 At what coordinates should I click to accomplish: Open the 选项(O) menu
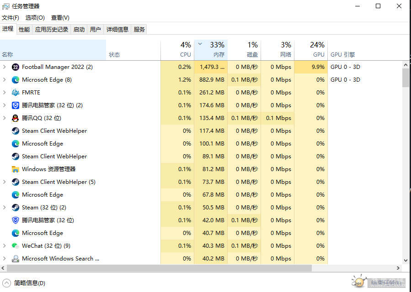pos(35,18)
